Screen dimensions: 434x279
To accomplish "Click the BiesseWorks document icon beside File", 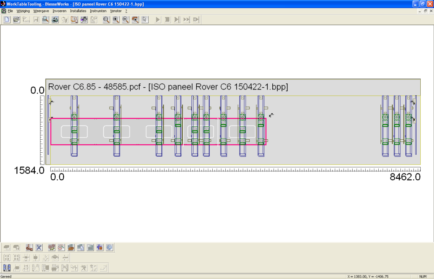I will [x=3, y=11].
